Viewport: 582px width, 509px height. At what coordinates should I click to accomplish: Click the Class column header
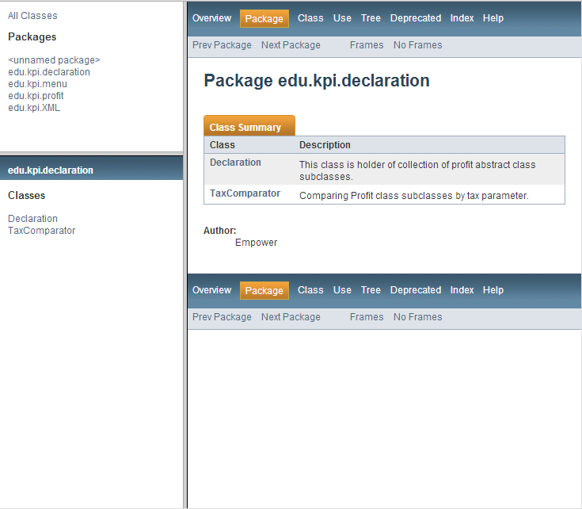[x=223, y=145]
